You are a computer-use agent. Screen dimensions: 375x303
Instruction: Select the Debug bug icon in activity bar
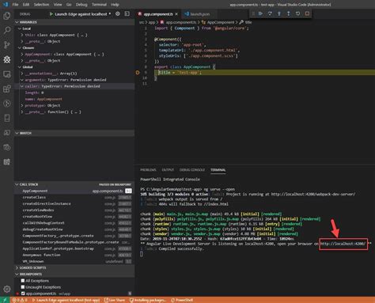7,59
